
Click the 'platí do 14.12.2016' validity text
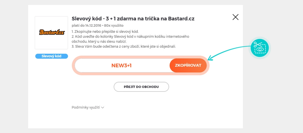tap(86, 26)
